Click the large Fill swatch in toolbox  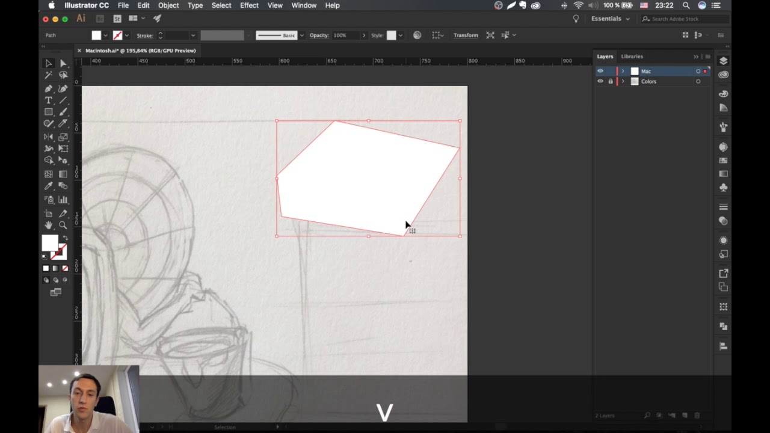[50, 243]
